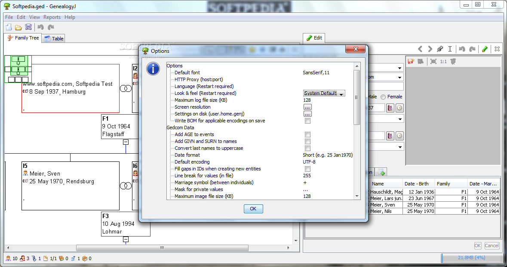The image size is (507, 267).
Task: Open the Edit menu
Action: (21, 17)
